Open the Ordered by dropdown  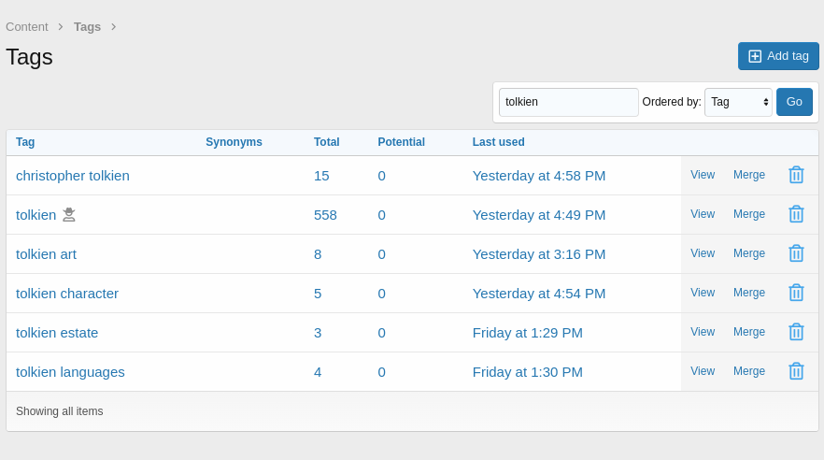(738, 102)
